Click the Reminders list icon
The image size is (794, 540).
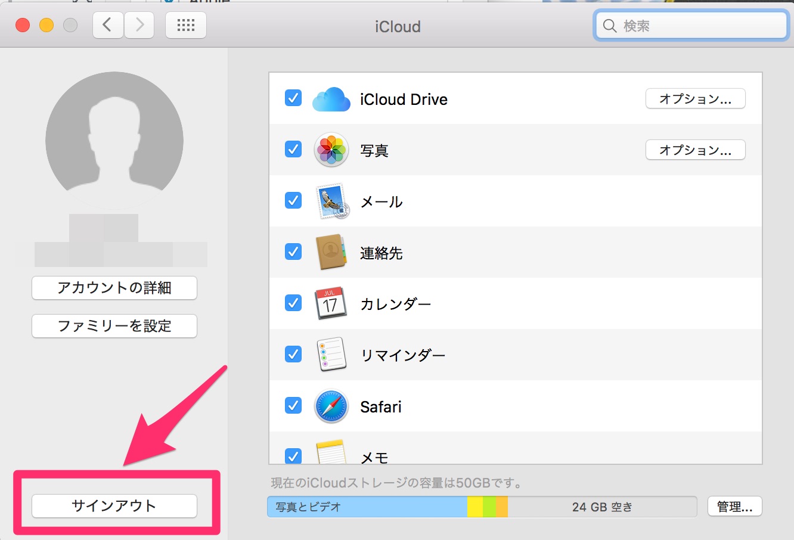coord(331,355)
